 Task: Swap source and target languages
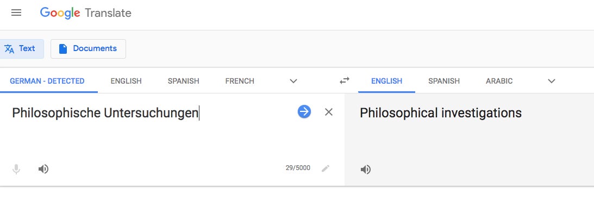point(345,80)
